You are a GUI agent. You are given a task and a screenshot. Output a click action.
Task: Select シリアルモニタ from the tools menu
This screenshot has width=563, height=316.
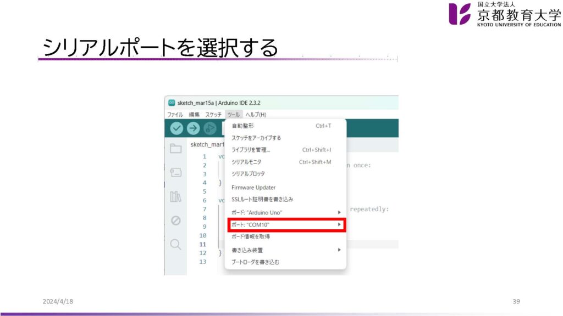pos(246,162)
